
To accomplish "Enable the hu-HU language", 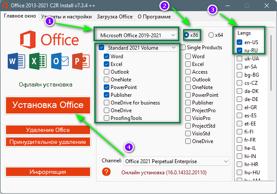I will click(x=239, y=172).
